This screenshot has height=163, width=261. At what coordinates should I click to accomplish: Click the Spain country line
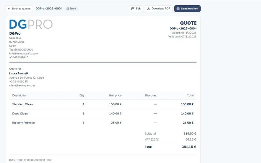pos(13,46)
